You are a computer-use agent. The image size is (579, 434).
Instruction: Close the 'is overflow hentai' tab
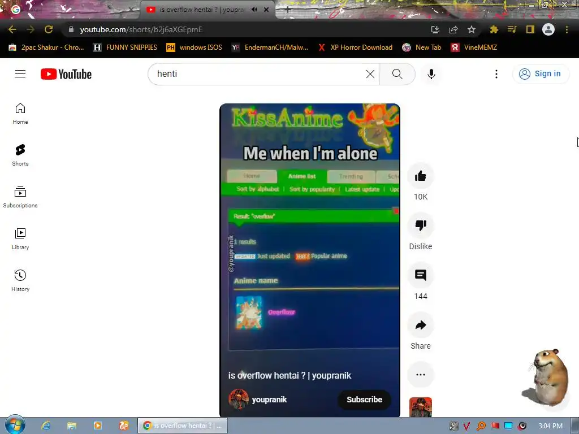tap(266, 10)
